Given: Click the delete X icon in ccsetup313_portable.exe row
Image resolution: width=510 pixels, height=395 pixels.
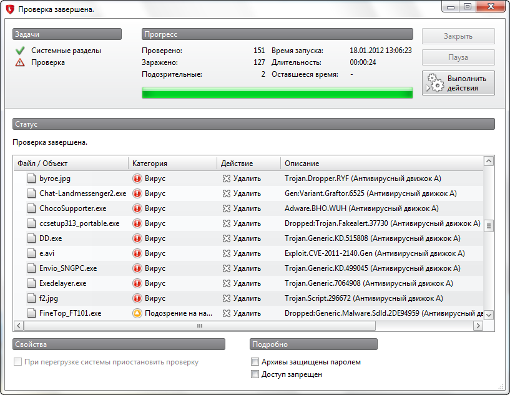Looking at the screenshot, I should tap(227, 223).
